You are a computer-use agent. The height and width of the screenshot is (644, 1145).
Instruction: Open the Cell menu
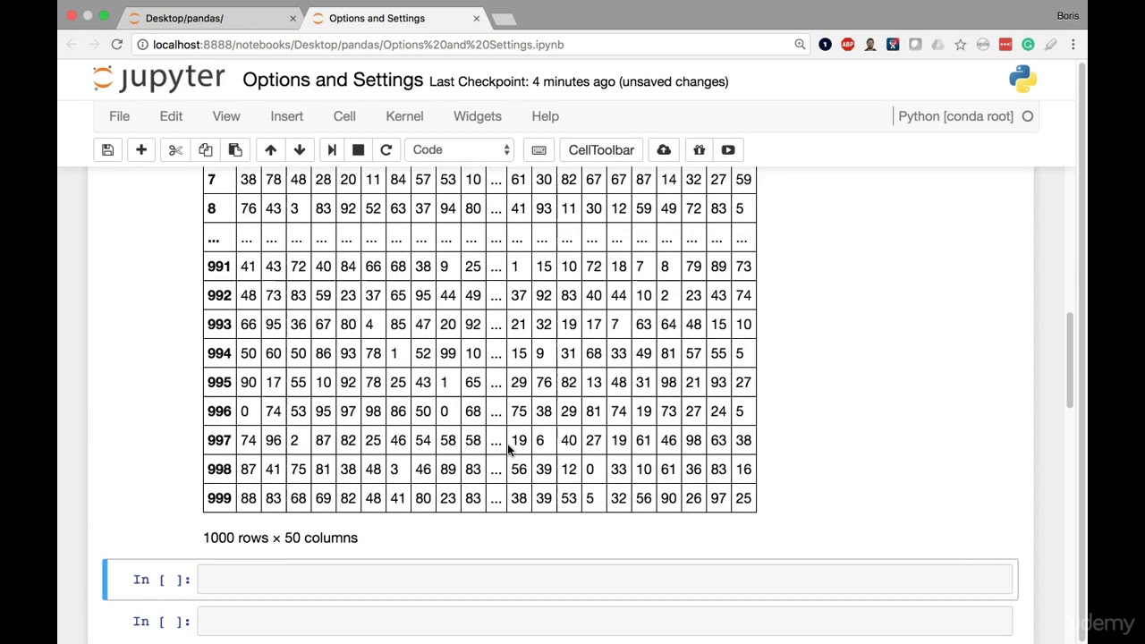[344, 116]
